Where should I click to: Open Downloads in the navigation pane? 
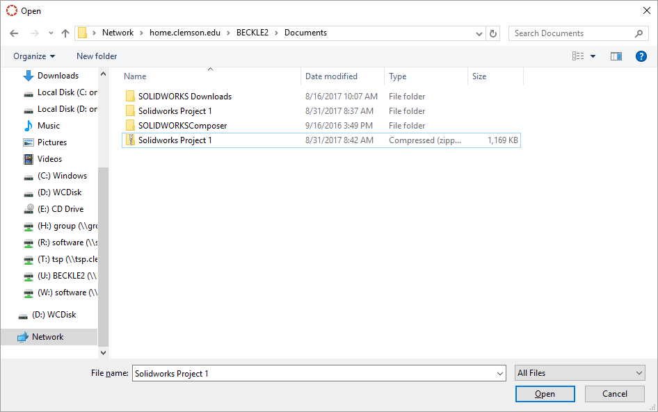58,76
